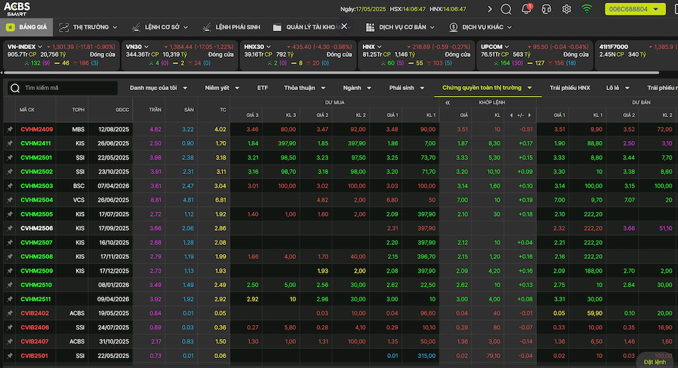Open notifications bell icon
The height and width of the screenshot is (368, 678).
pos(526,9)
